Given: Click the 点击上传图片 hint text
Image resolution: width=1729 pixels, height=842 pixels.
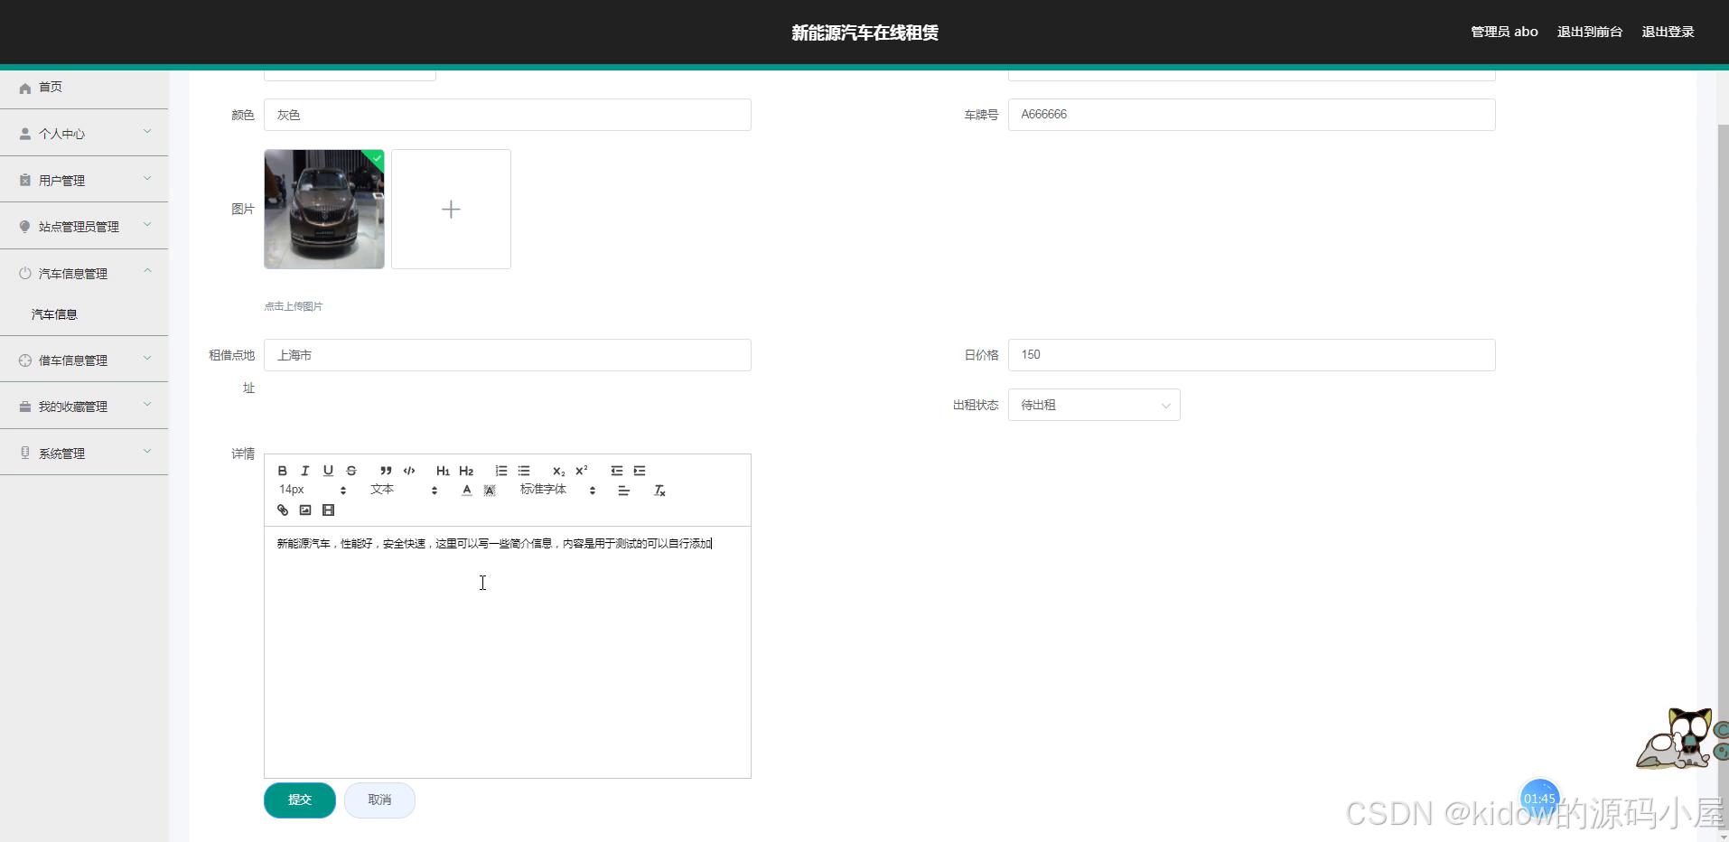Looking at the screenshot, I should pyautogui.click(x=294, y=306).
